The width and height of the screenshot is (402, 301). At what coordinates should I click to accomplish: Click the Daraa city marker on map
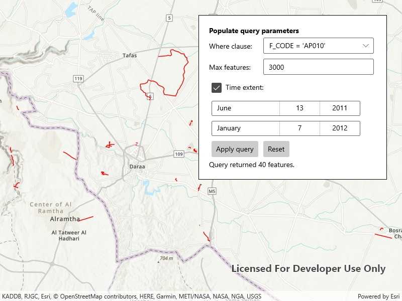(x=136, y=166)
